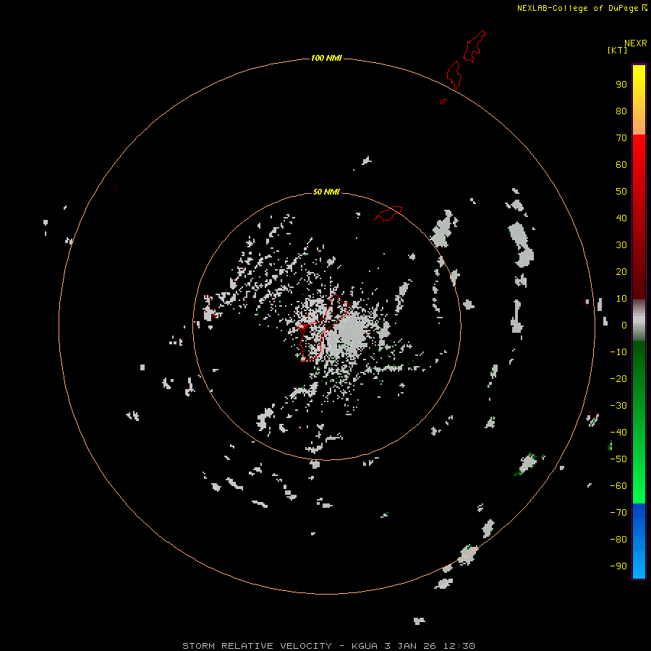
Task: Click the -70 knot scale label
Action: [x=618, y=513]
